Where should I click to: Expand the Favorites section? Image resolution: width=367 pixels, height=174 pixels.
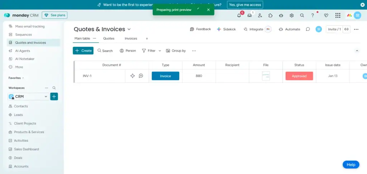[x=16, y=78]
